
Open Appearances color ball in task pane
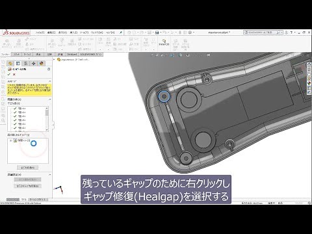309,83
